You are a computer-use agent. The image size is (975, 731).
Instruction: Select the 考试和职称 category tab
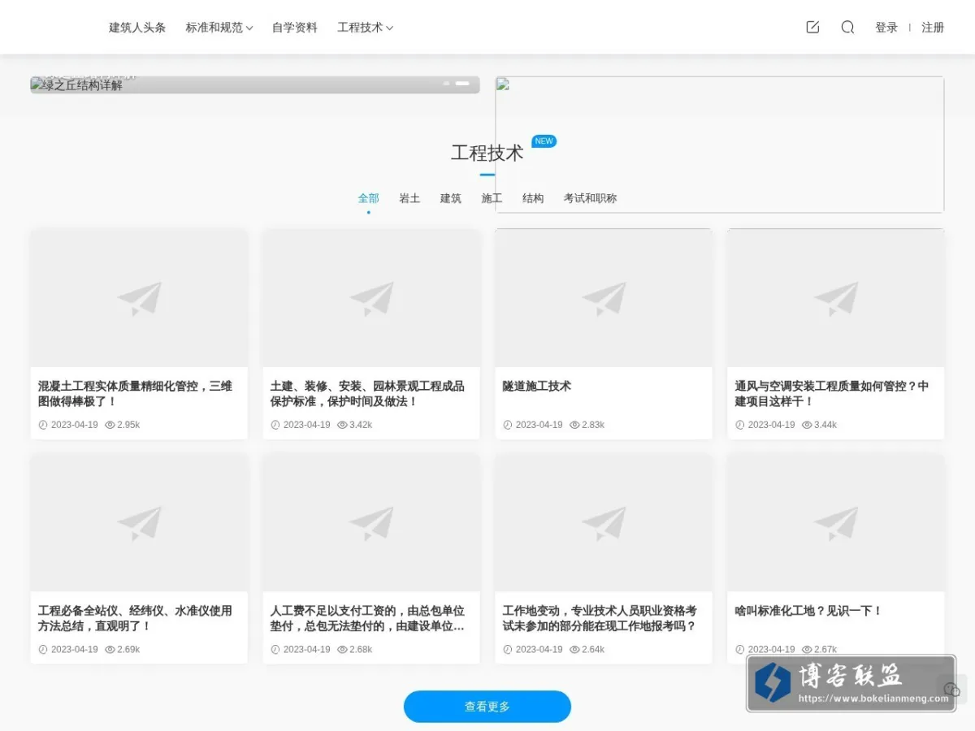(x=591, y=198)
